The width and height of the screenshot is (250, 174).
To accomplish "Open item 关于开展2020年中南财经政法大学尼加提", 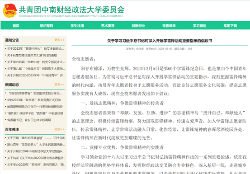I will click(x=36, y=151).
